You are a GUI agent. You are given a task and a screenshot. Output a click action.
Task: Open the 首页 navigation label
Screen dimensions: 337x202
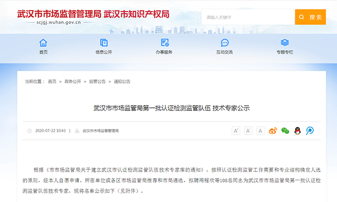pos(43,52)
